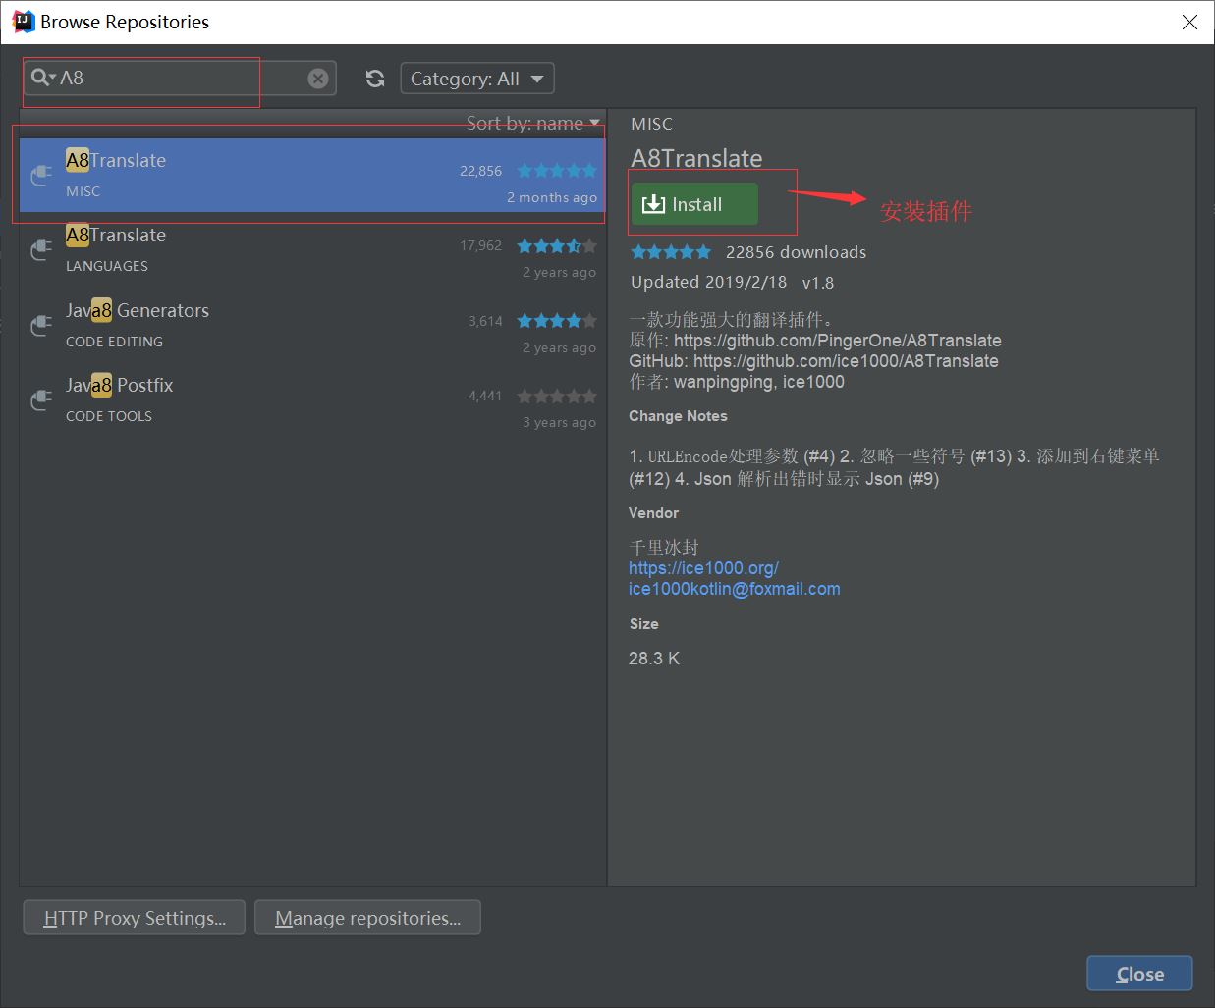Click the star rating beside 22856 downloads

[x=671, y=252]
